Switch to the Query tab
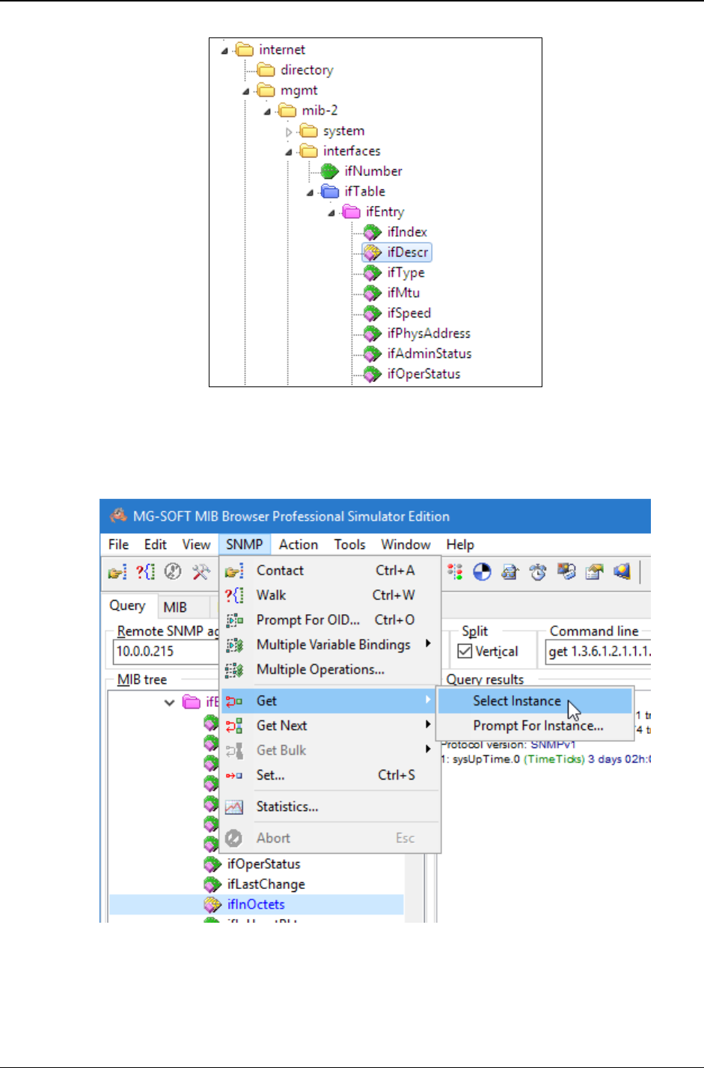 point(128,606)
